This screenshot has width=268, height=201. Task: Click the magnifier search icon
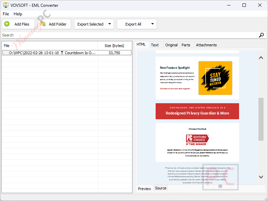coord(261,35)
